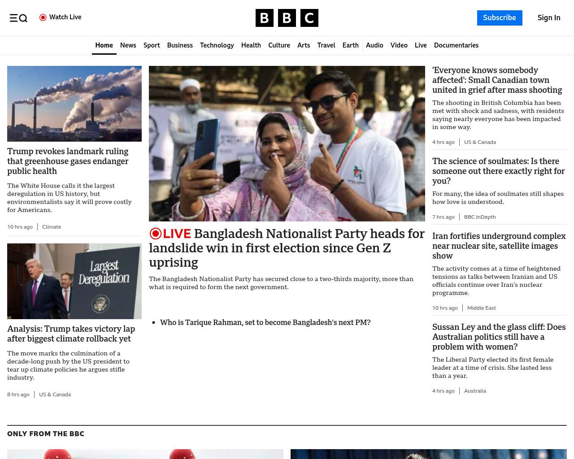Open the Sussan Ley glass cliff headline

coord(499,337)
